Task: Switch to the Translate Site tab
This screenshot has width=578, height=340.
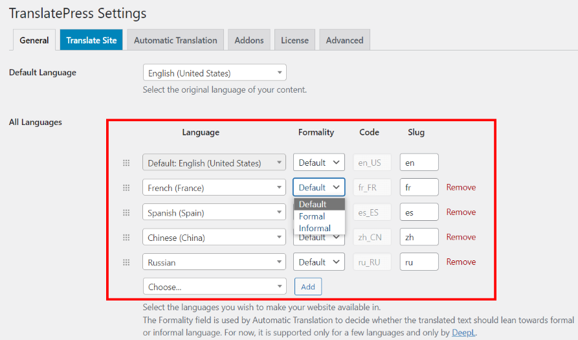Action: (x=91, y=40)
